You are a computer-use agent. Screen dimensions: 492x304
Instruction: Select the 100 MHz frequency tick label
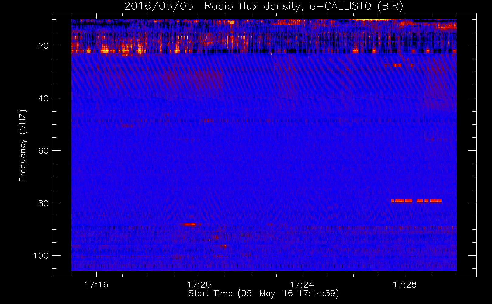point(41,256)
